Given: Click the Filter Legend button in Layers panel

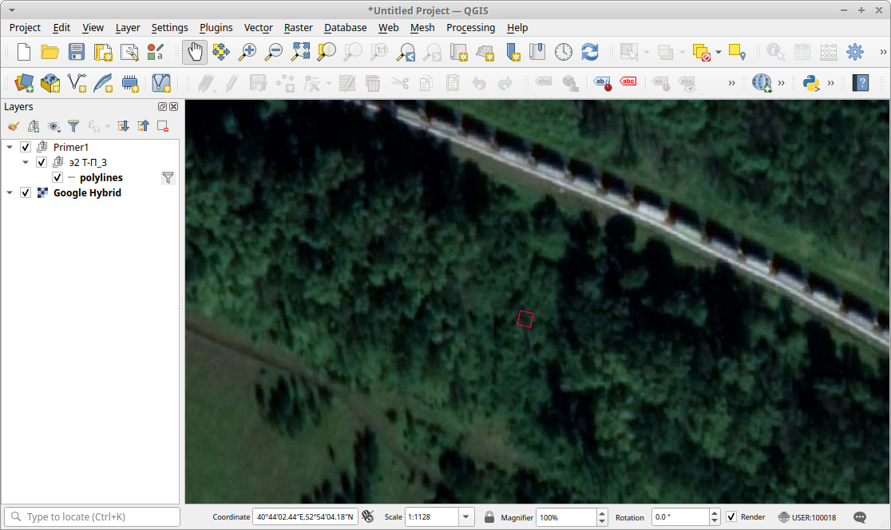Looking at the screenshot, I should (x=74, y=126).
